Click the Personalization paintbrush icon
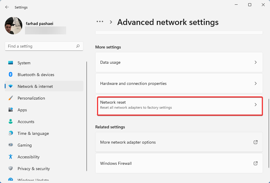Image resolution: width=270 pixels, height=183 pixels. point(11,98)
